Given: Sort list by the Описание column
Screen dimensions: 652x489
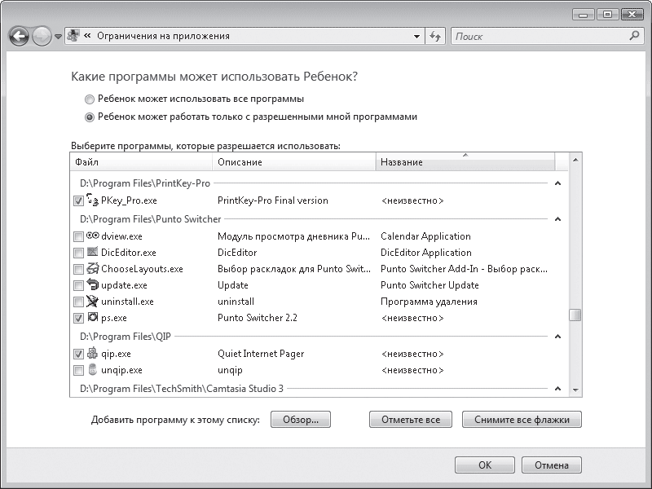Looking at the screenshot, I should coord(293,162).
